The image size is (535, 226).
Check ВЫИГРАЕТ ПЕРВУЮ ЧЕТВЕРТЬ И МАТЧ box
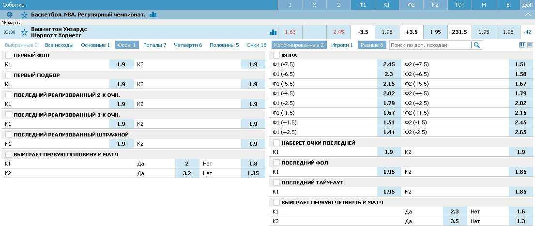point(276,202)
